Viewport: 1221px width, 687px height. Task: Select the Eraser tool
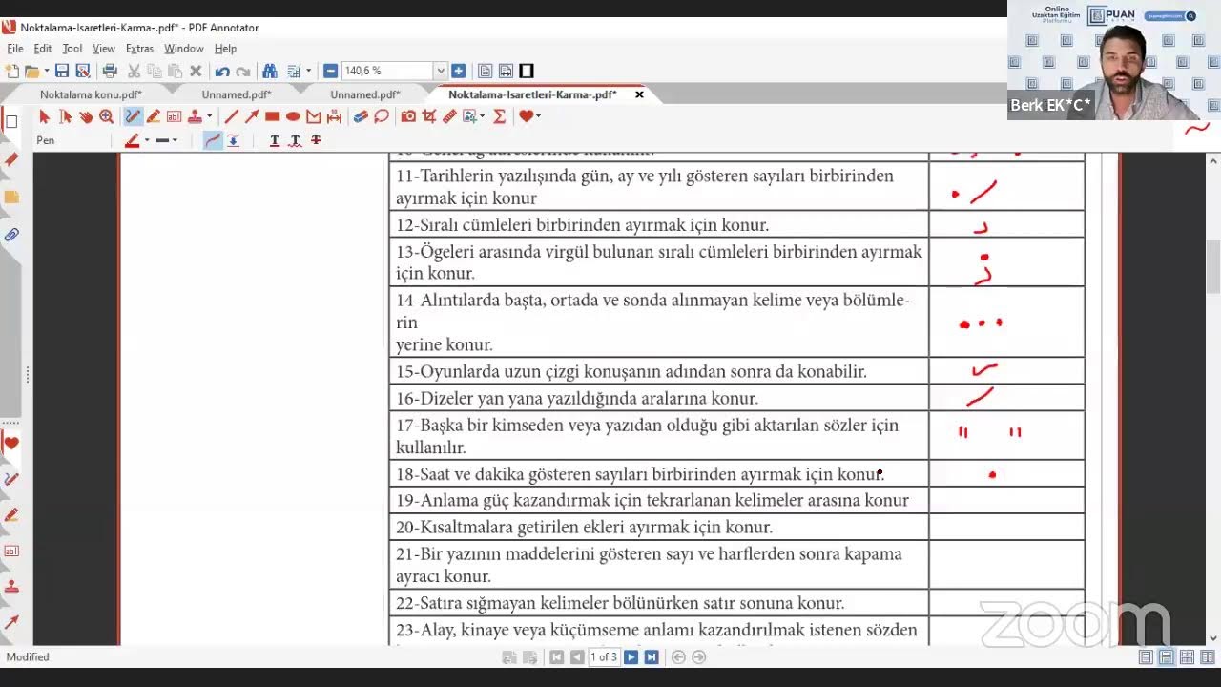tap(361, 116)
